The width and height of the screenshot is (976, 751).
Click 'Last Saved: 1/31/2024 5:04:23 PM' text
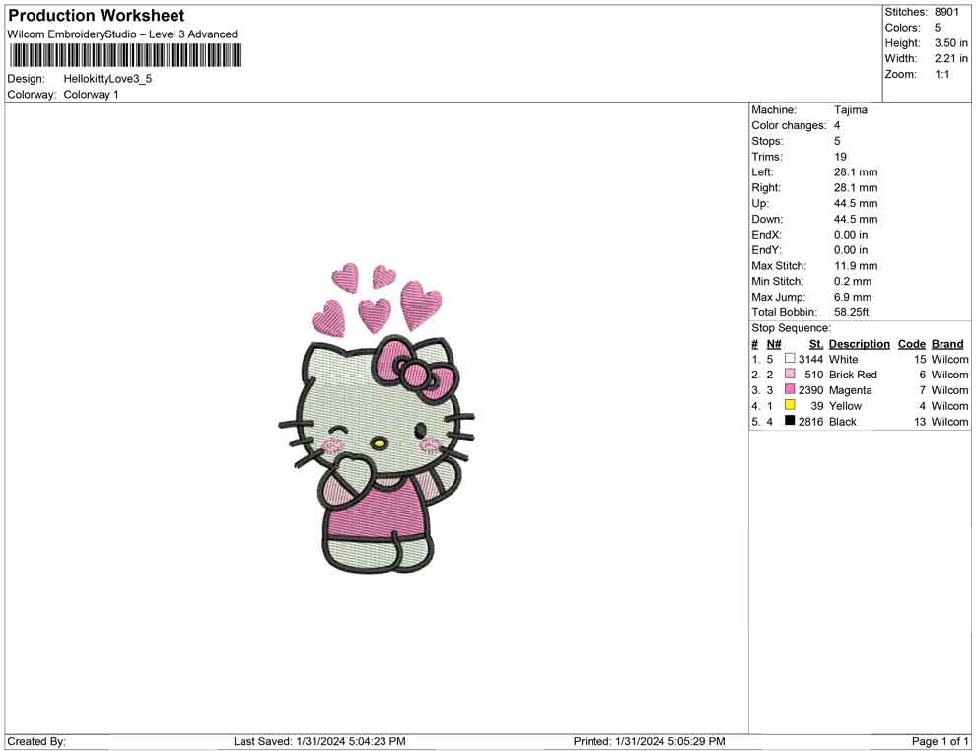coord(319,741)
